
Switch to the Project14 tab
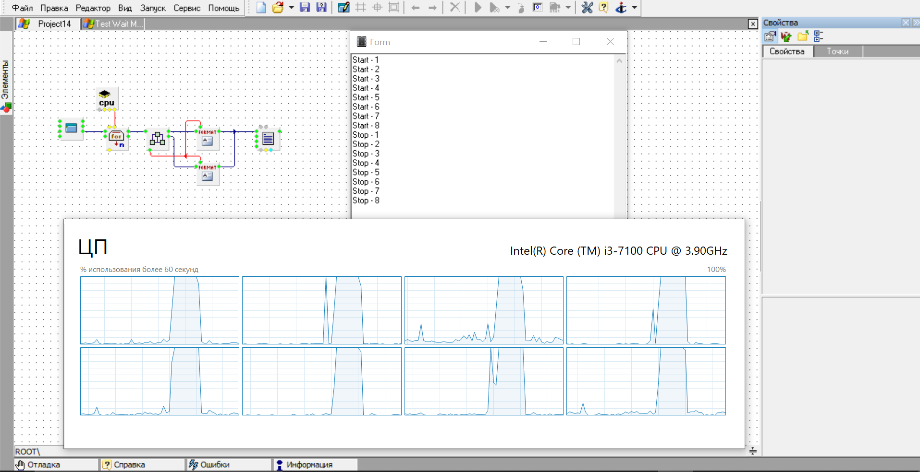(47, 24)
